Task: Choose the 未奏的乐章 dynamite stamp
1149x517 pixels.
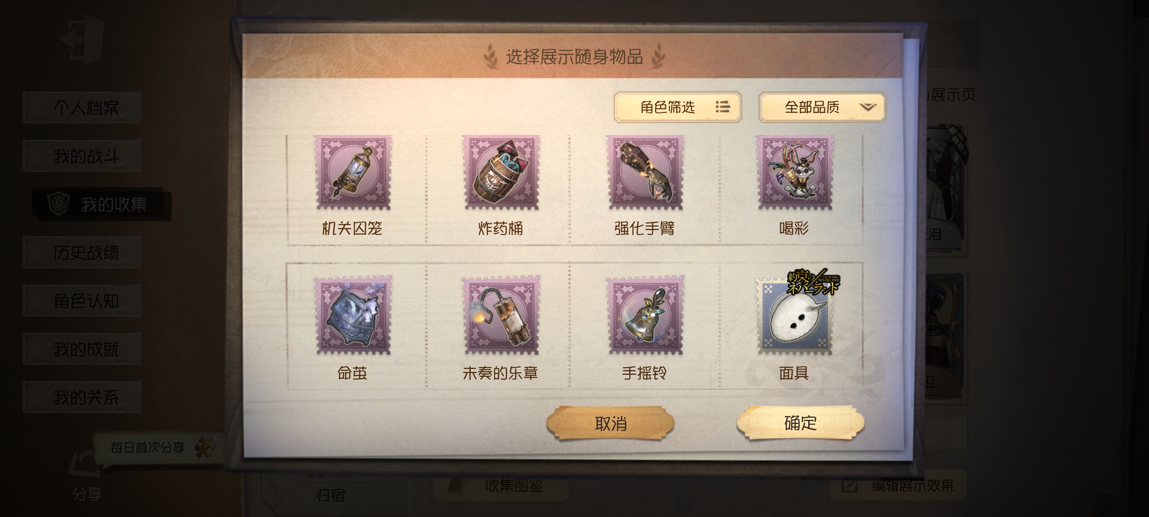Action: click(x=501, y=315)
